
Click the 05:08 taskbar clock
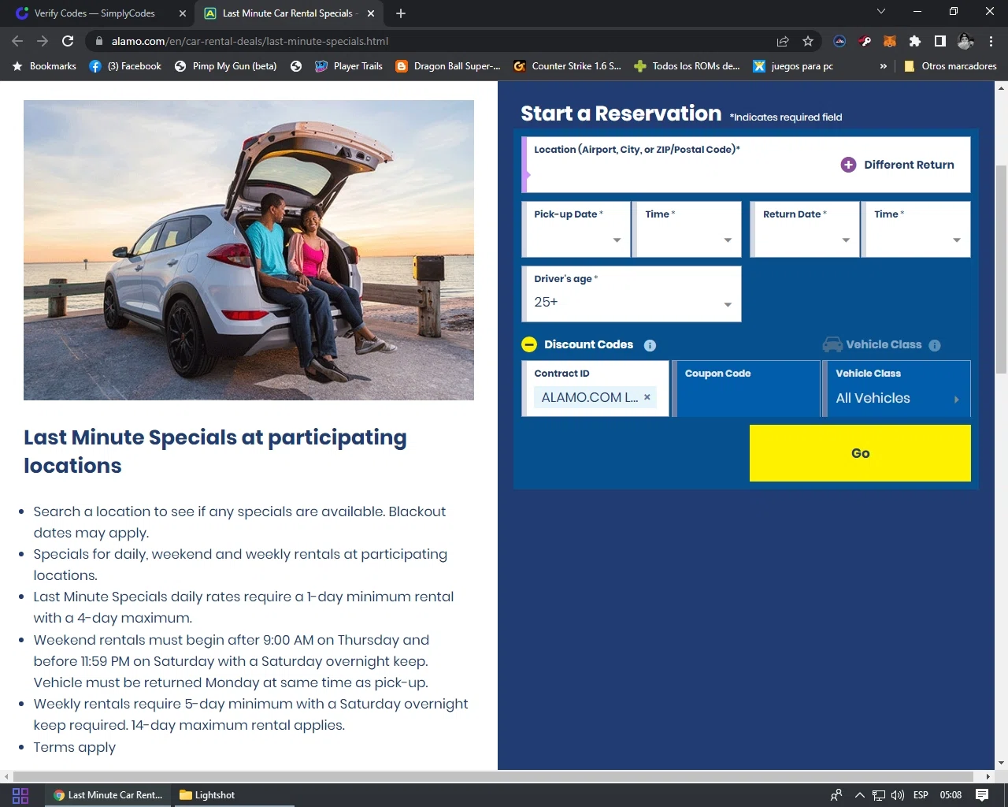(x=951, y=795)
